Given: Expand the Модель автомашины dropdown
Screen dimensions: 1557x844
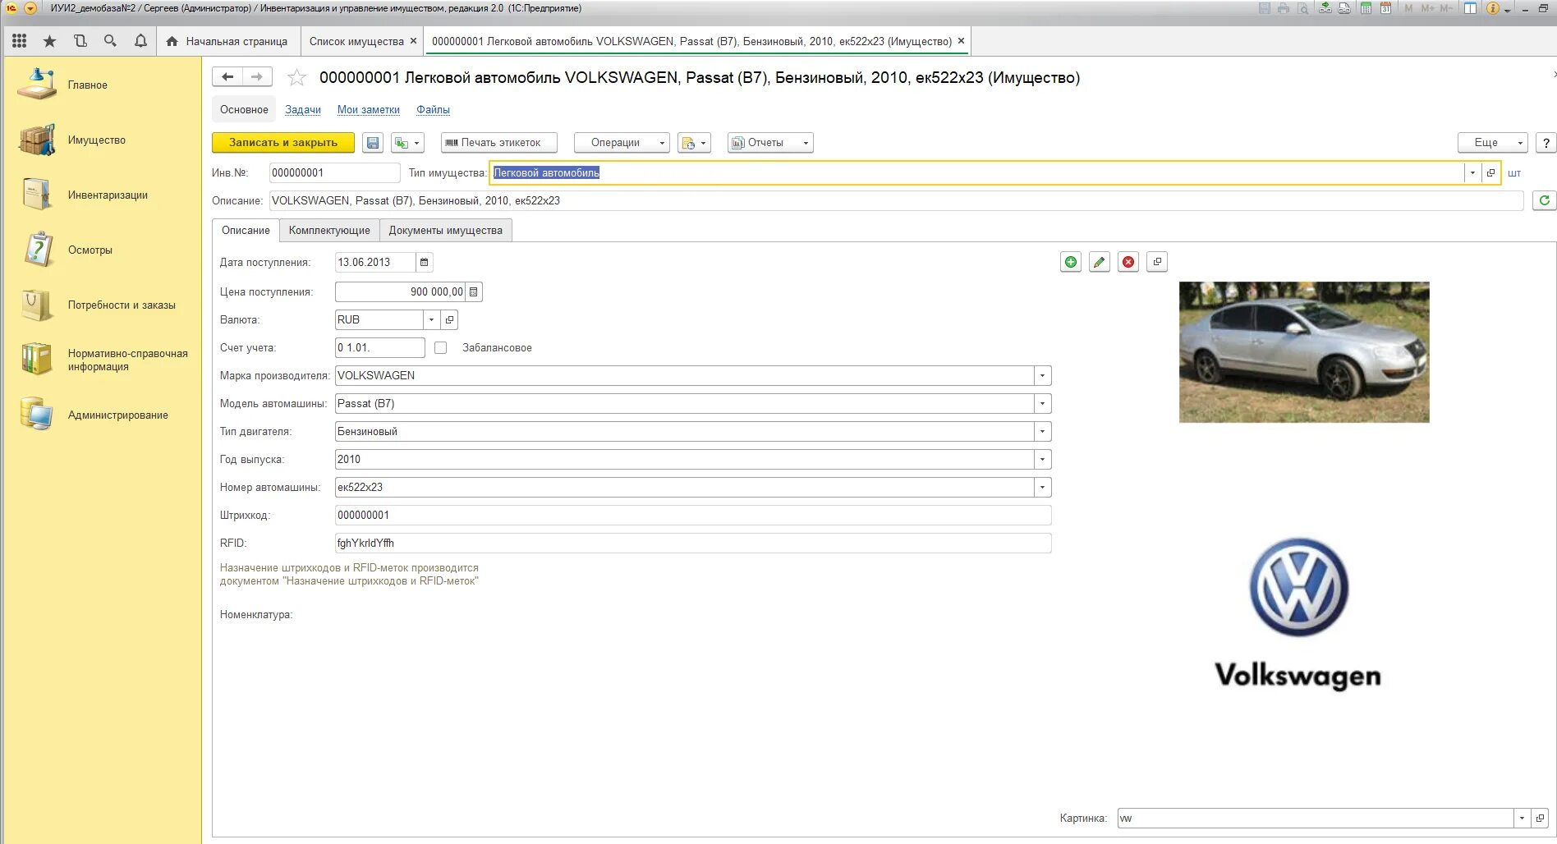Looking at the screenshot, I should (1042, 404).
